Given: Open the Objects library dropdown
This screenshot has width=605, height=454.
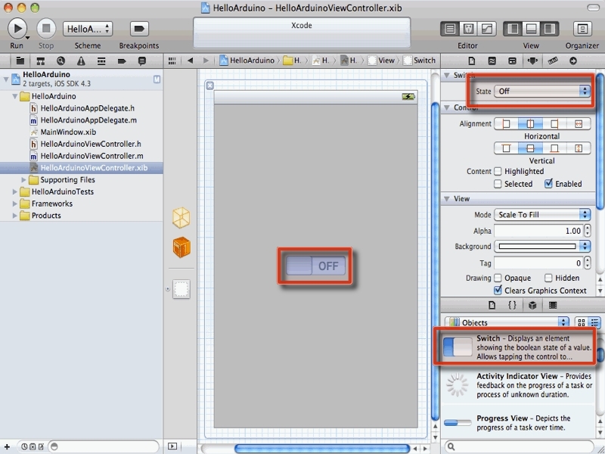Looking at the screenshot, I should coord(507,322).
